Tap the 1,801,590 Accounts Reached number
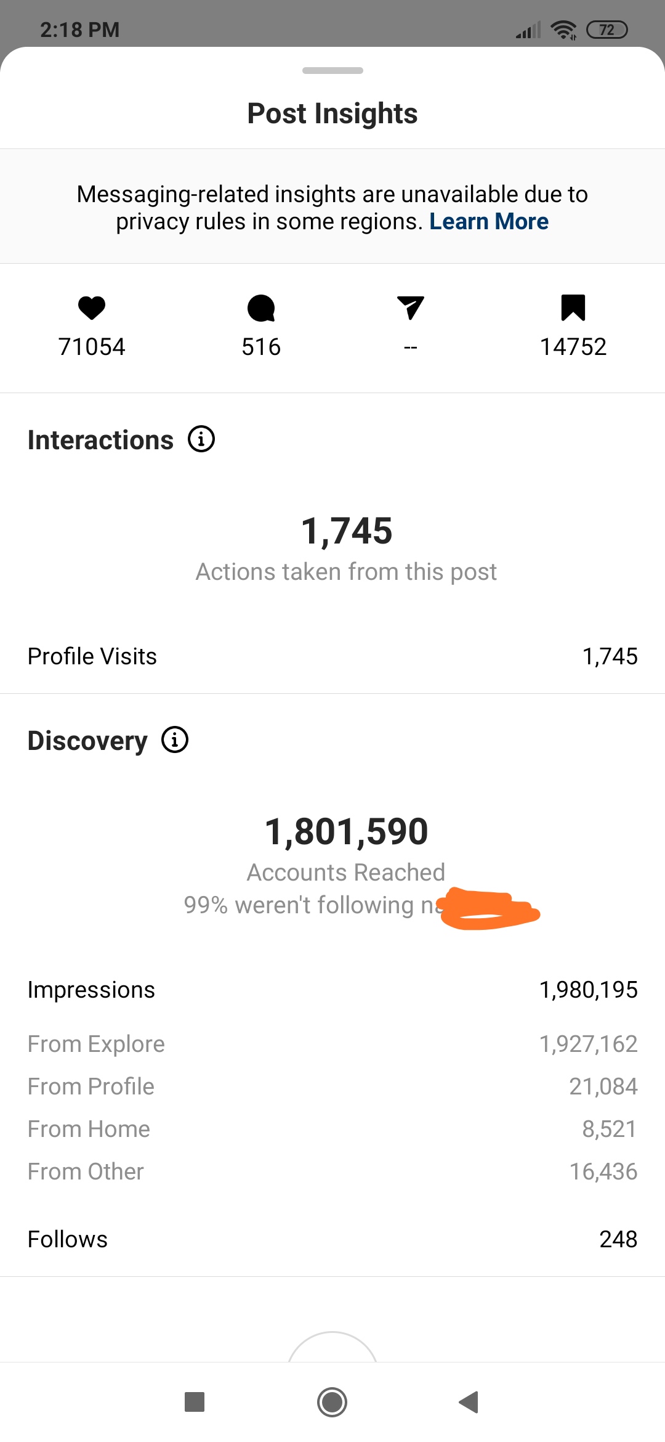 coord(346,831)
